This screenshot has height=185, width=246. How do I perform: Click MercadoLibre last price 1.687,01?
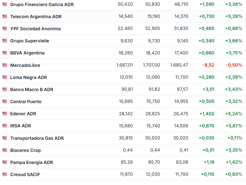coord(125,65)
